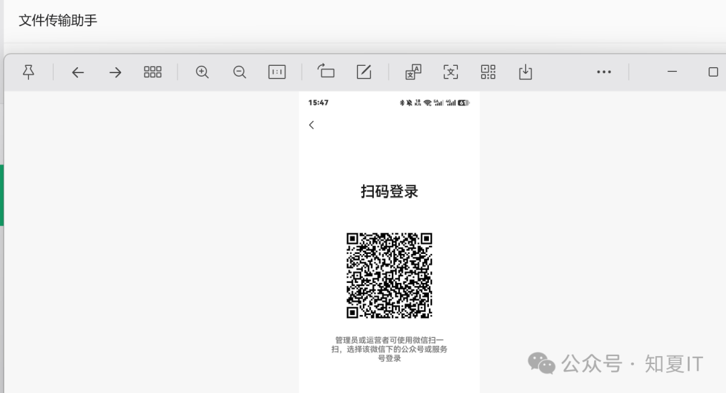Click the battery indicator in phone status bar
This screenshot has height=393, width=726.
[x=463, y=103]
